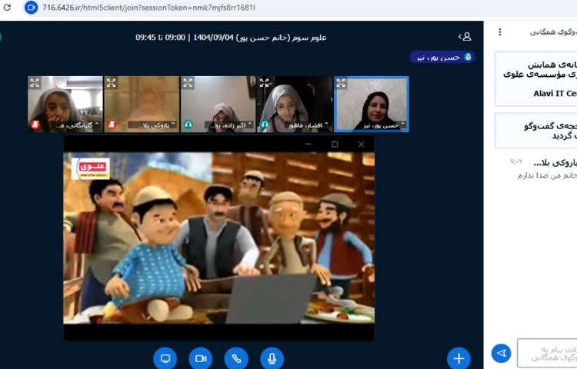Click the browser site info icon
The image size is (577, 369).
click(x=31, y=8)
